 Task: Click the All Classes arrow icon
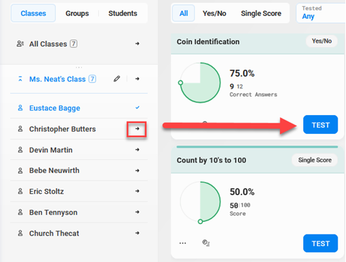click(x=137, y=43)
